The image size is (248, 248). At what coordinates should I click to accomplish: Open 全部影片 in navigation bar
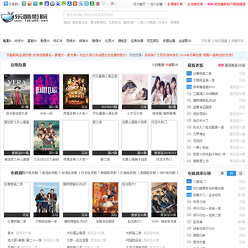coord(185,41)
